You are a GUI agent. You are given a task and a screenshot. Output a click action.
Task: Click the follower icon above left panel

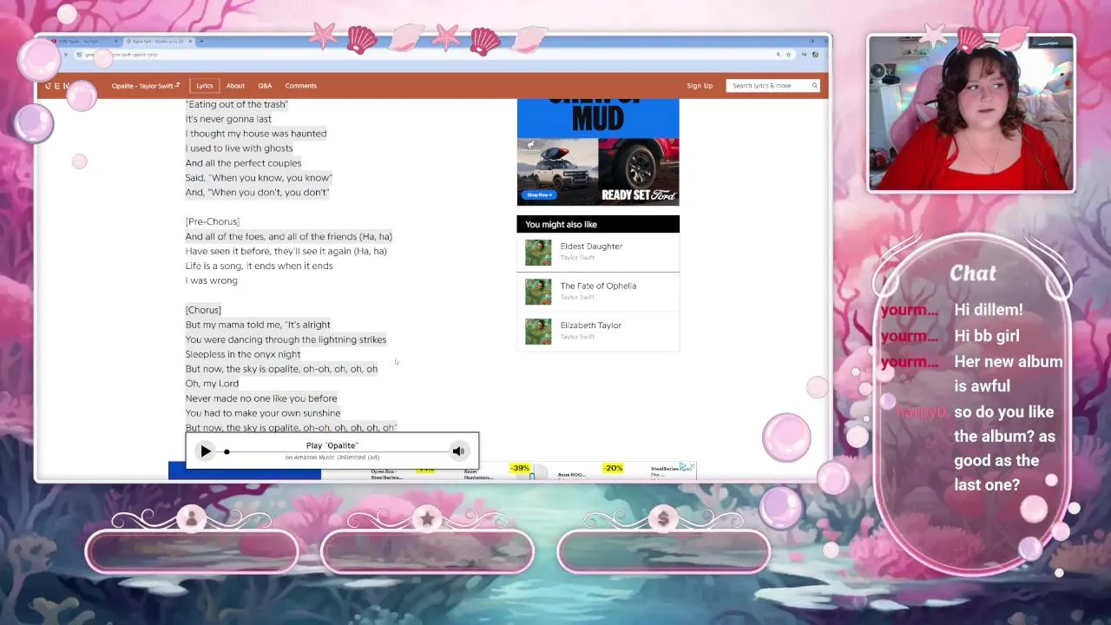pyautogui.click(x=192, y=518)
